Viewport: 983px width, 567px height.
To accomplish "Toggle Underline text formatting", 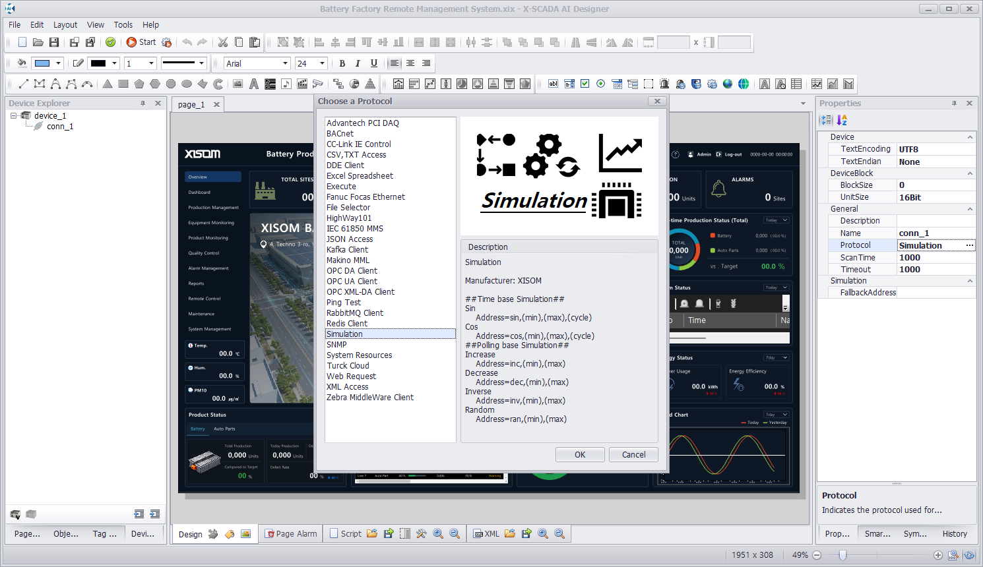I will 374,63.
